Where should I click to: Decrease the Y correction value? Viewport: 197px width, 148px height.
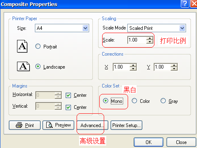point(174,69)
